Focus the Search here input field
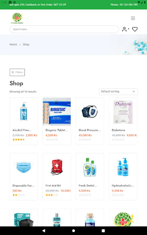The image size is (147, 235). pos(64,29)
